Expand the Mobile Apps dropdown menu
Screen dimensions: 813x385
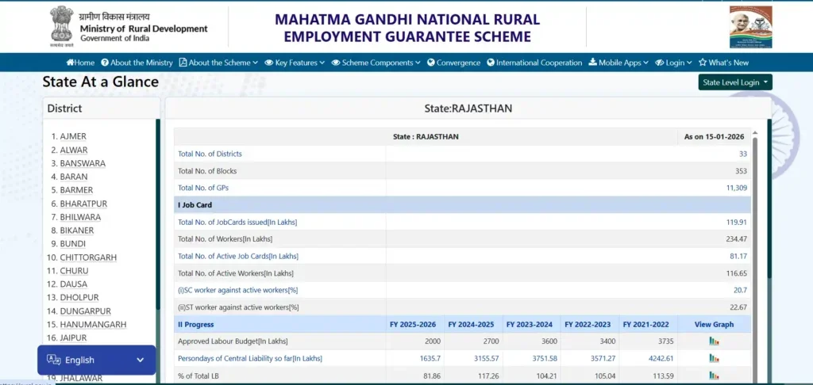618,63
